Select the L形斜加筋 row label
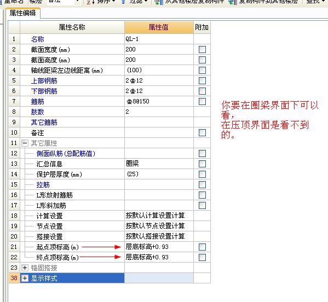The image size is (328, 302). click(51, 206)
